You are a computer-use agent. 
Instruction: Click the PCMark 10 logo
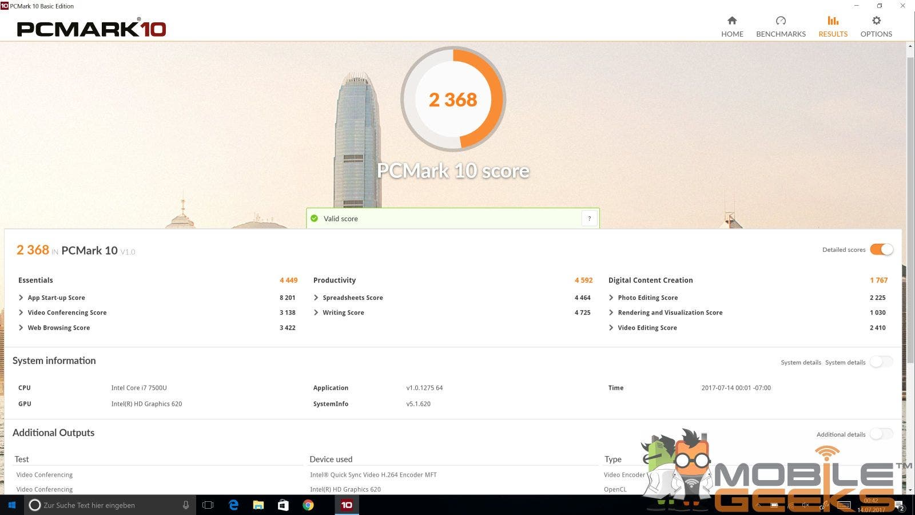click(91, 29)
